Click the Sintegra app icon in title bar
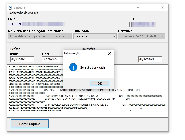 pos(10,8)
